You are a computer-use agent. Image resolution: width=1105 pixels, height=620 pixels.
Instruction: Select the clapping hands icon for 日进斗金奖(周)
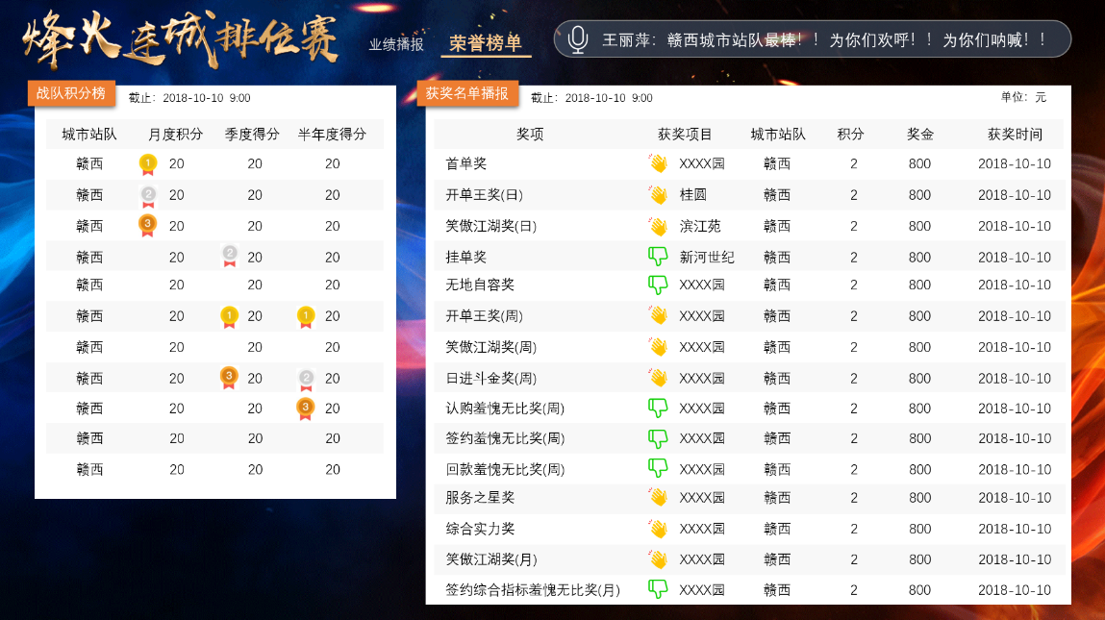pos(658,378)
